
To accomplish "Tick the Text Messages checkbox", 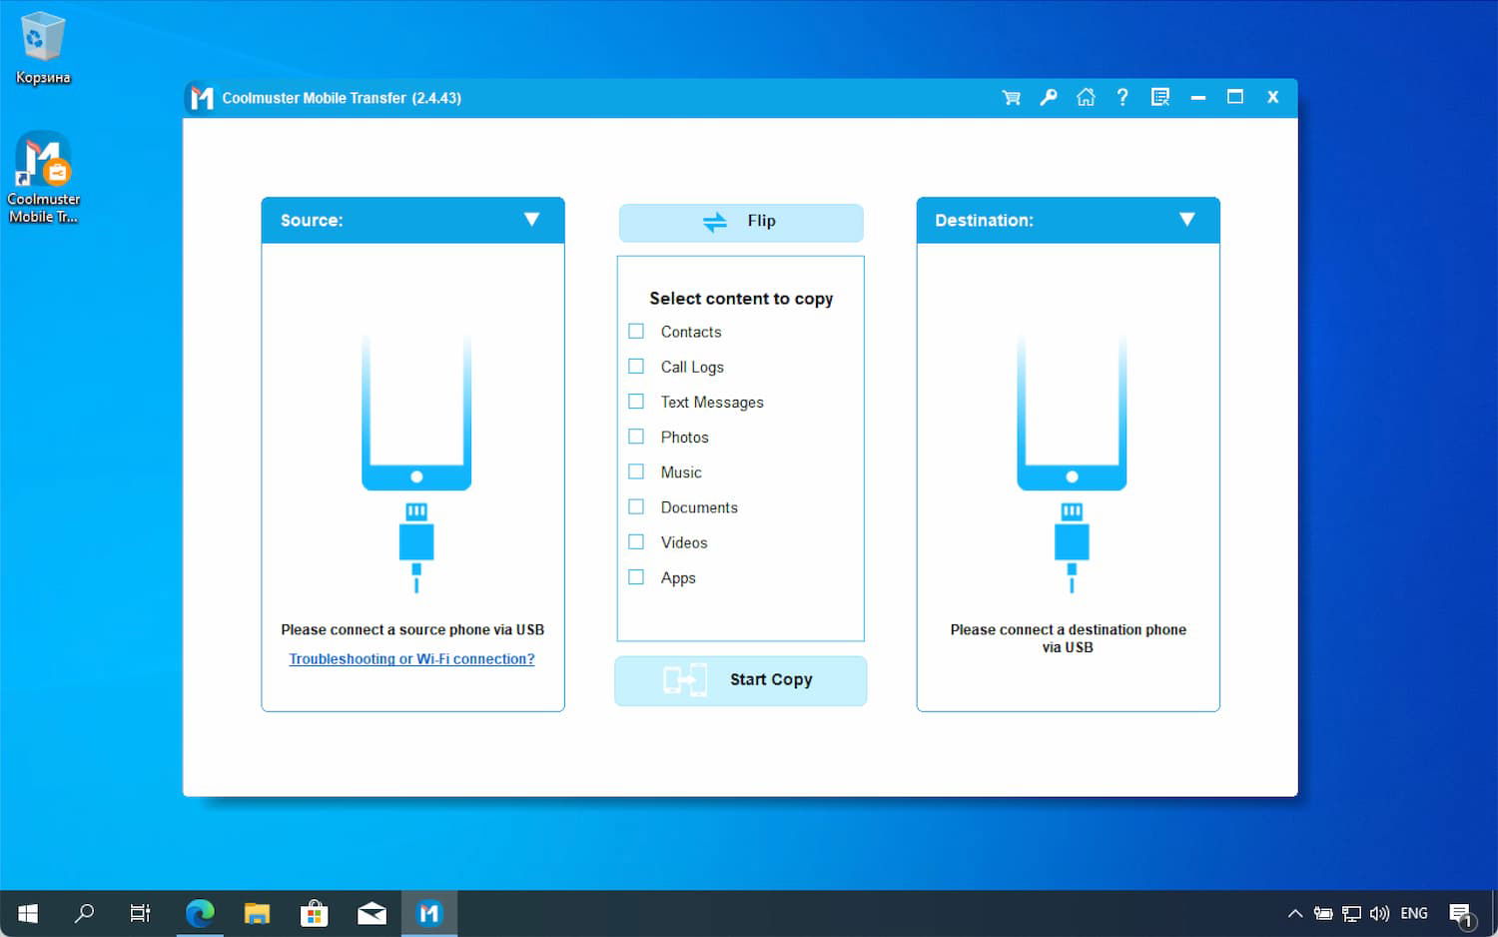I will point(636,402).
